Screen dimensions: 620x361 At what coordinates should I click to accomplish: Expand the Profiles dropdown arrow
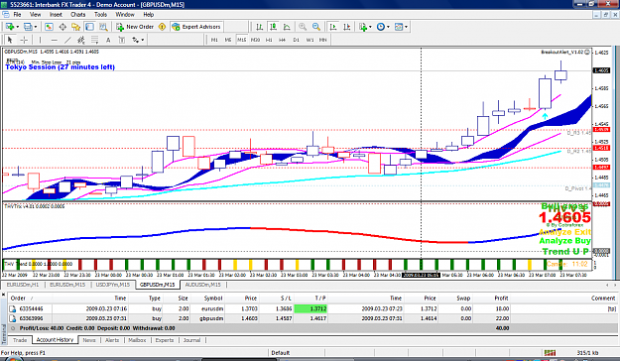(x=36, y=27)
